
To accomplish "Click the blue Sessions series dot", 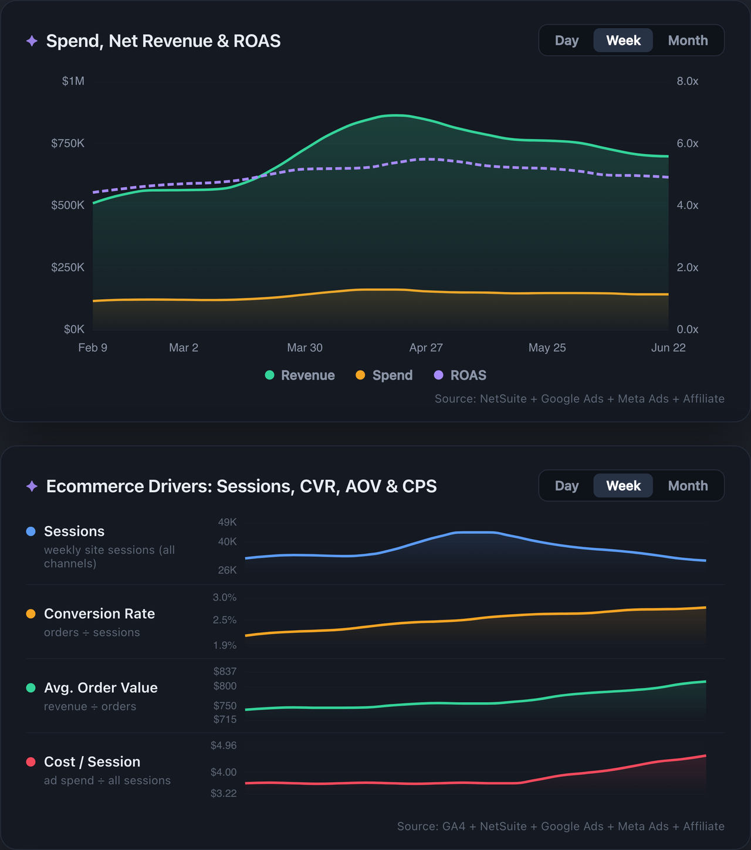I will pyautogui.click(x=31, y=531).
